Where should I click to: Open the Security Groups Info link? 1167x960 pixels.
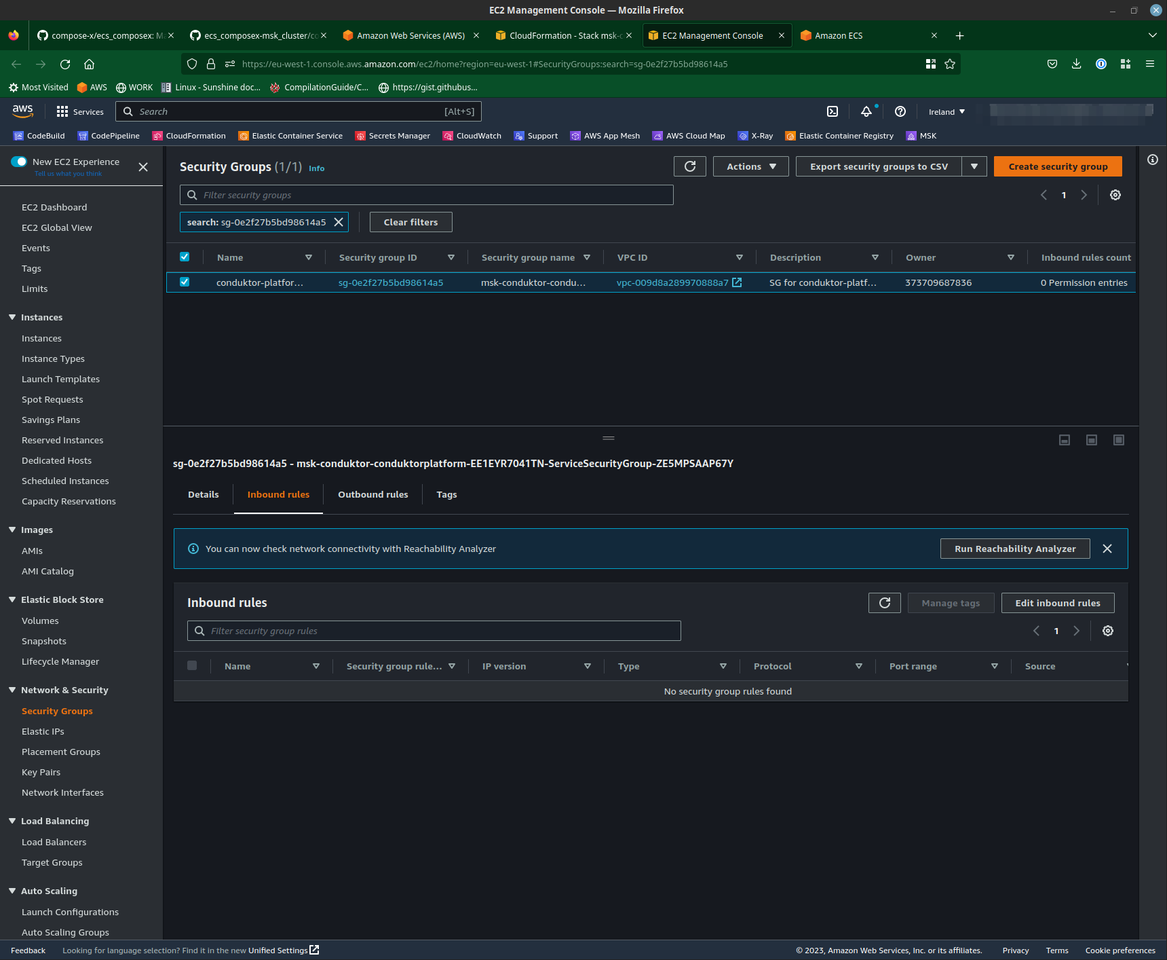tap(316, 168)
